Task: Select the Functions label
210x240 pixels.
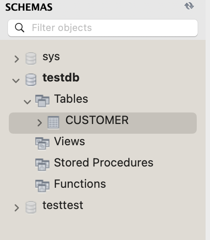Action: (x=80, y=184)
